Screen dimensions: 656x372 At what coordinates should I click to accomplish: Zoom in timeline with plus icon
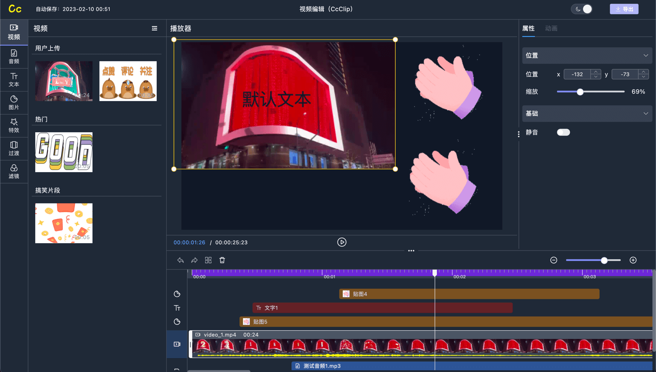point(633,260)
